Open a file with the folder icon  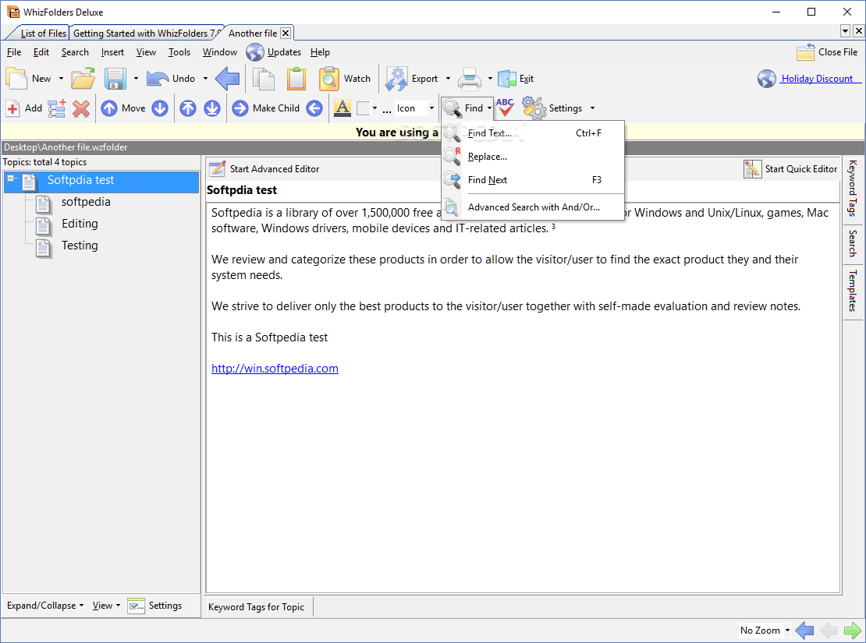coord(83,79)
